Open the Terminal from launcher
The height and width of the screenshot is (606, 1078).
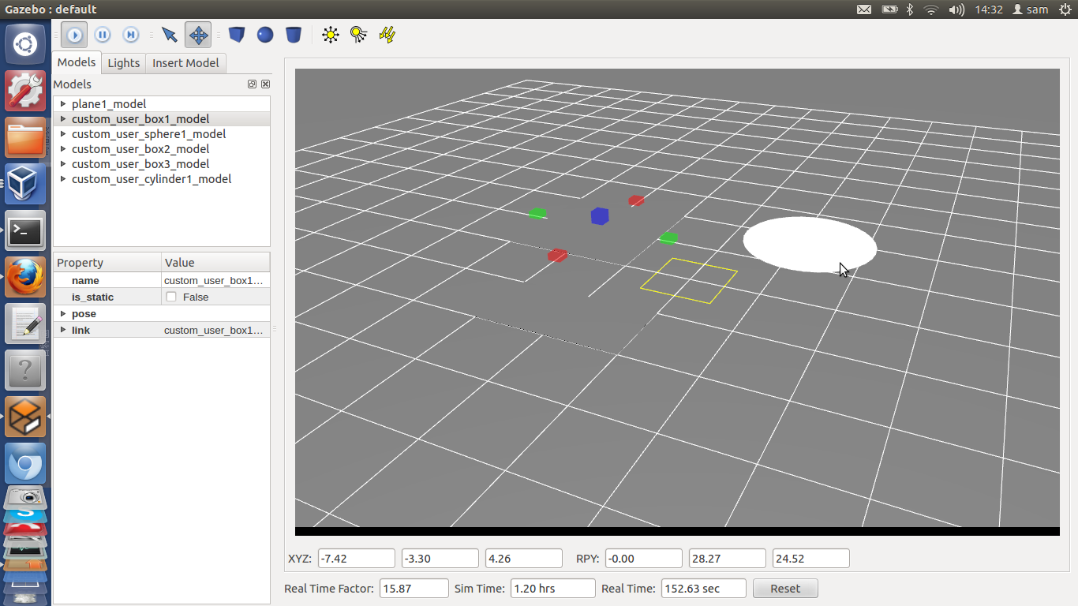click(25, 230)
